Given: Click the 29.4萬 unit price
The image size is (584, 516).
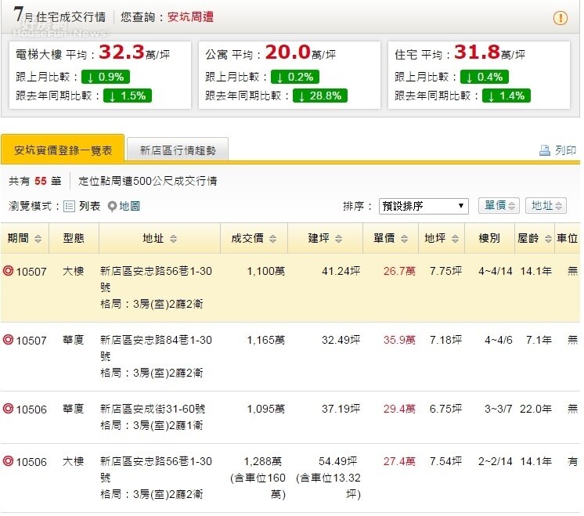Looking at the screenshot, I should [x=399, y=409].
